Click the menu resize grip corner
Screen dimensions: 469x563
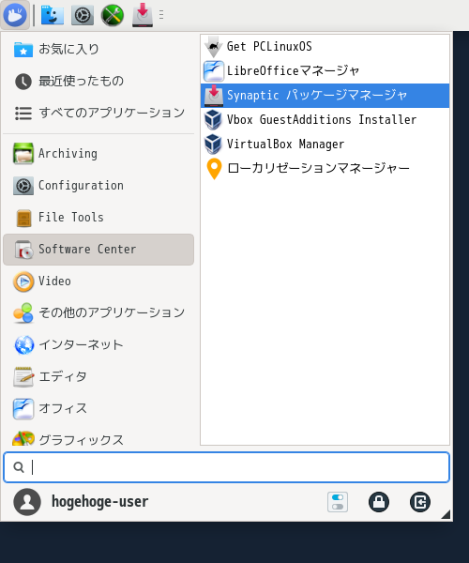[x=446, y=515]
